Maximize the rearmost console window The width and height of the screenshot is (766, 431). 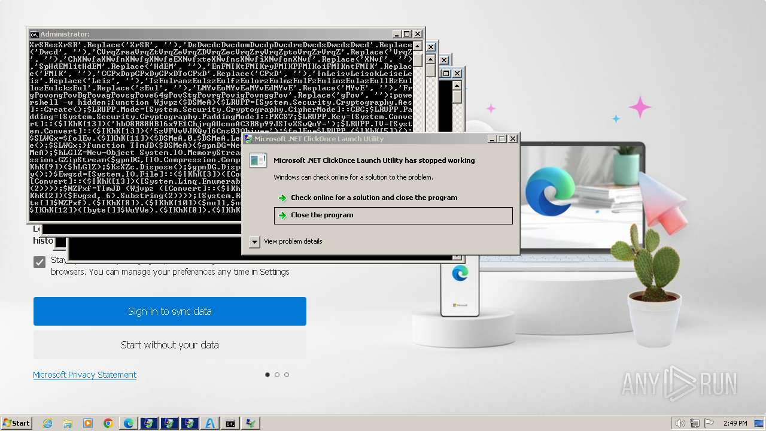pos(446,73)
